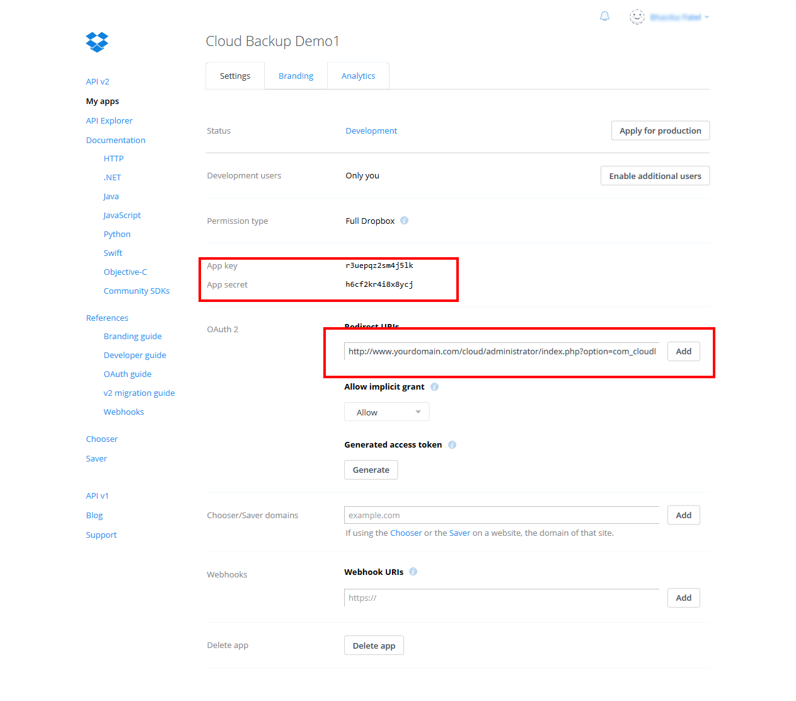Focus the https:// webhook URI field

tap(502, 598)
